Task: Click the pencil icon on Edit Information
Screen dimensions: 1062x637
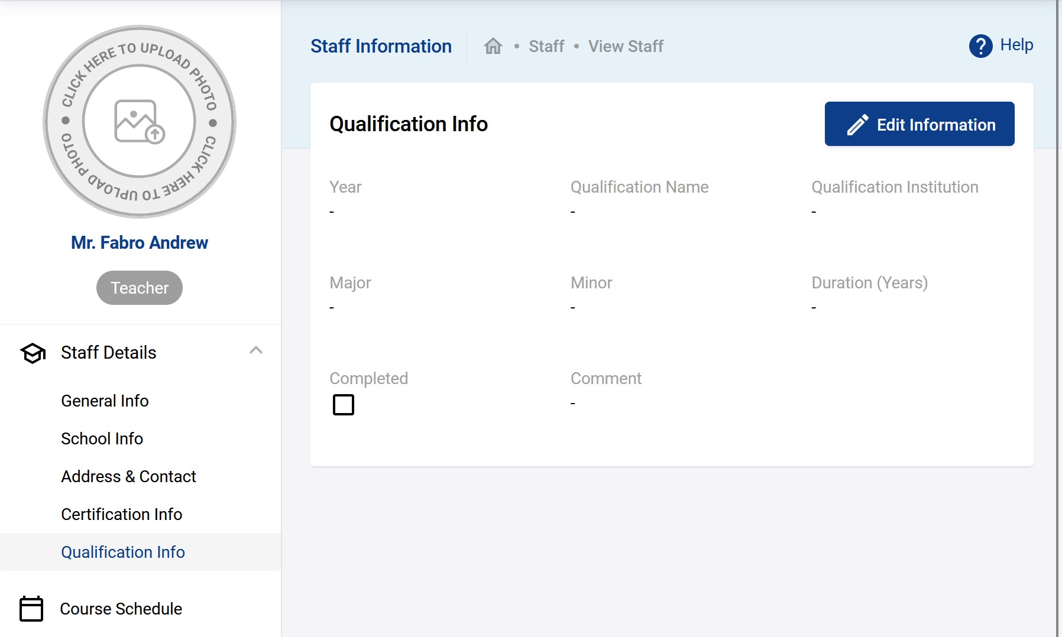Action: click(857, 125)
